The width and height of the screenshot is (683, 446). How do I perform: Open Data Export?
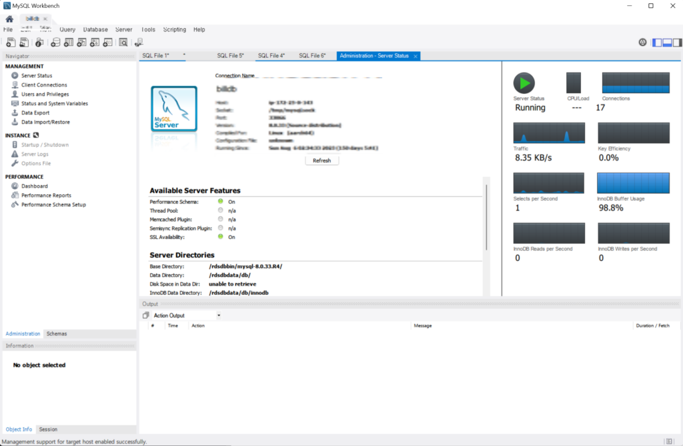pos(35,112)
